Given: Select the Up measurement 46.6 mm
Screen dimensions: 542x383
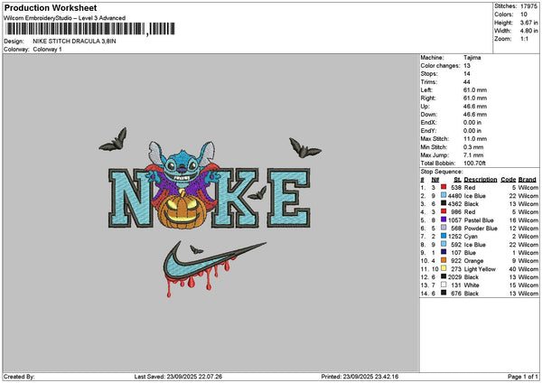Looking at the screenshot, I should (475, 106).
